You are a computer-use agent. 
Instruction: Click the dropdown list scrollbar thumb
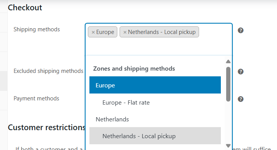[228, 84]
